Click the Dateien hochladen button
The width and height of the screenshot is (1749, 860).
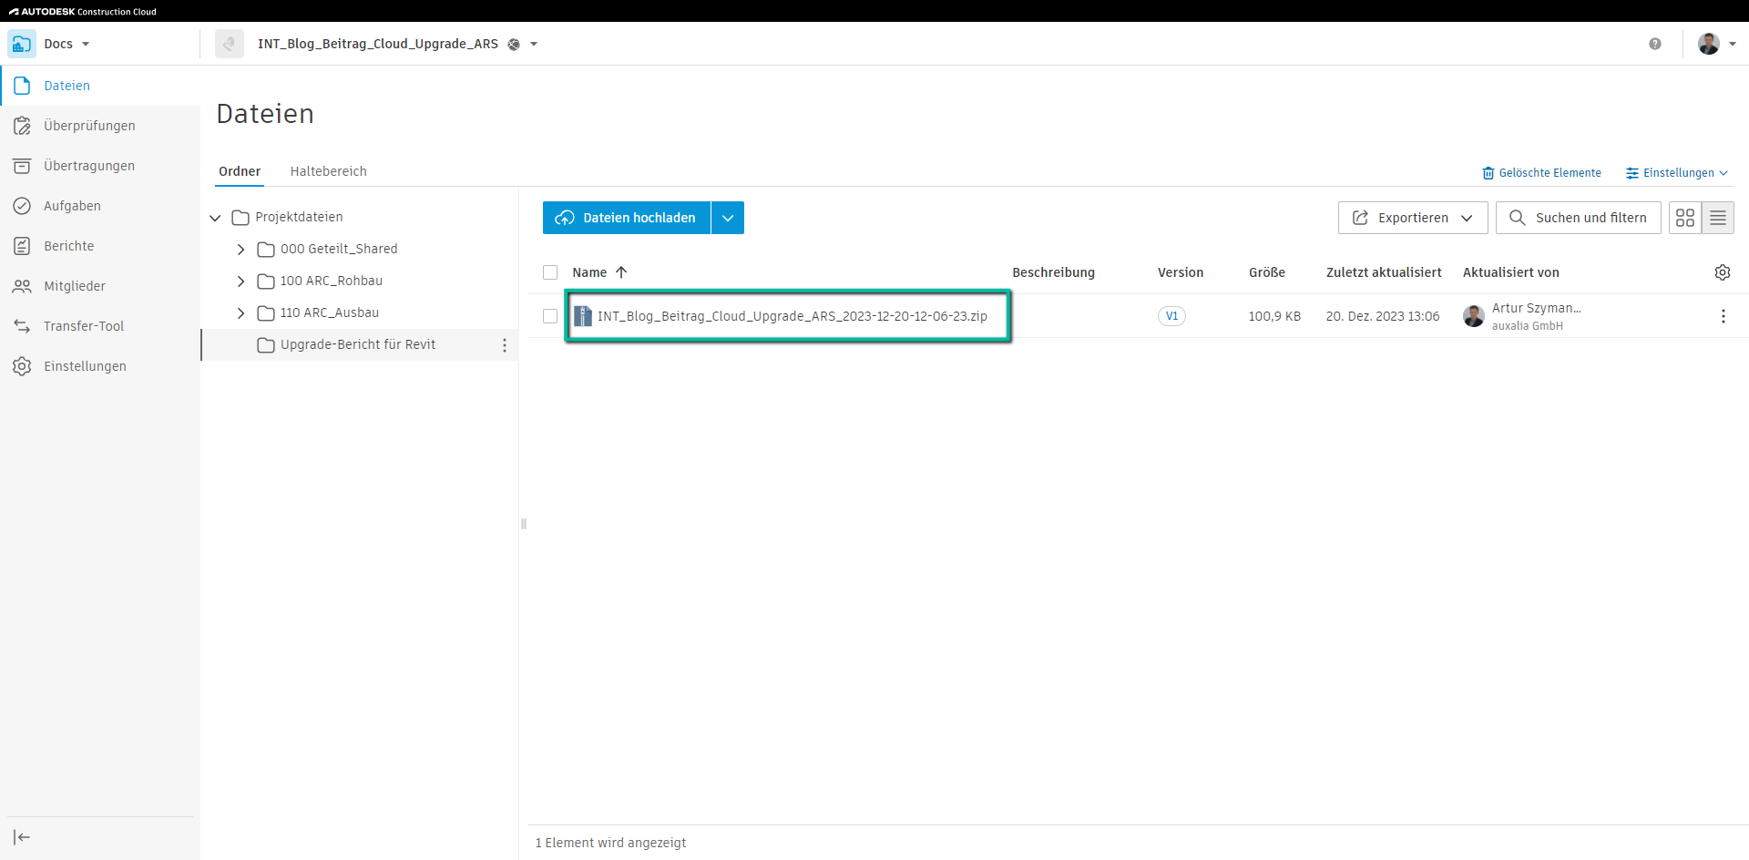click(x=627, y=218)
